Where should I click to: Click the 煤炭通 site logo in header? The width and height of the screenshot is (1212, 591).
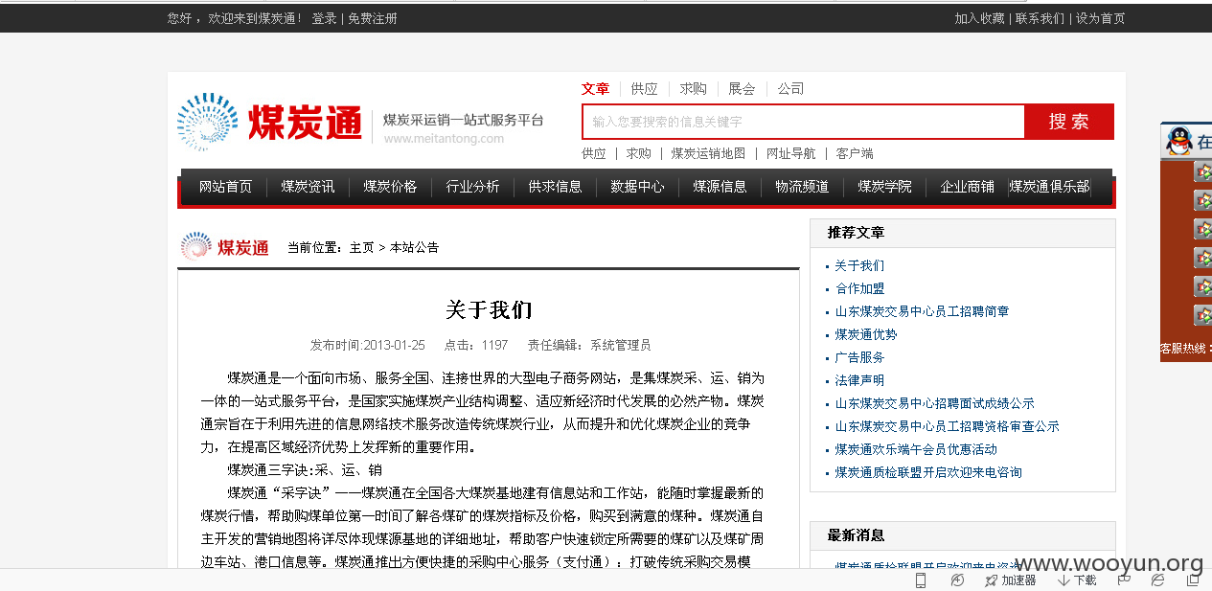coord(270,122)
